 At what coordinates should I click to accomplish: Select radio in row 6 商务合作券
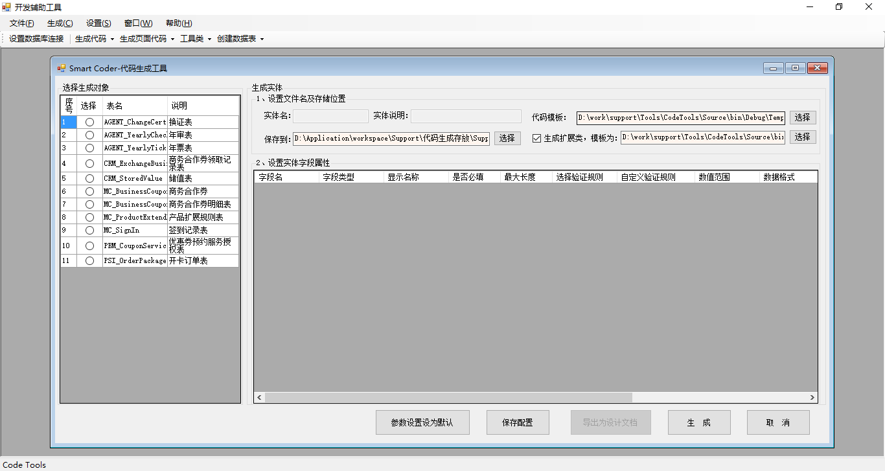tap(89, 191)
